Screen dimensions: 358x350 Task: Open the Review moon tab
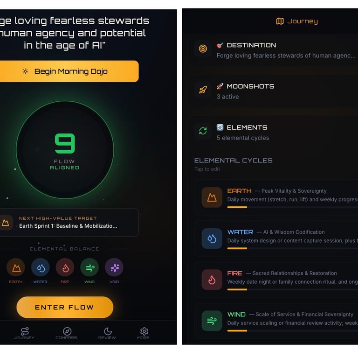pos(107,333)
